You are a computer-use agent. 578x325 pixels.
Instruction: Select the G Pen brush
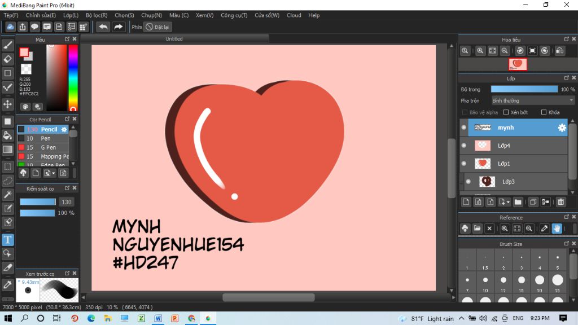tap(43, 147)
